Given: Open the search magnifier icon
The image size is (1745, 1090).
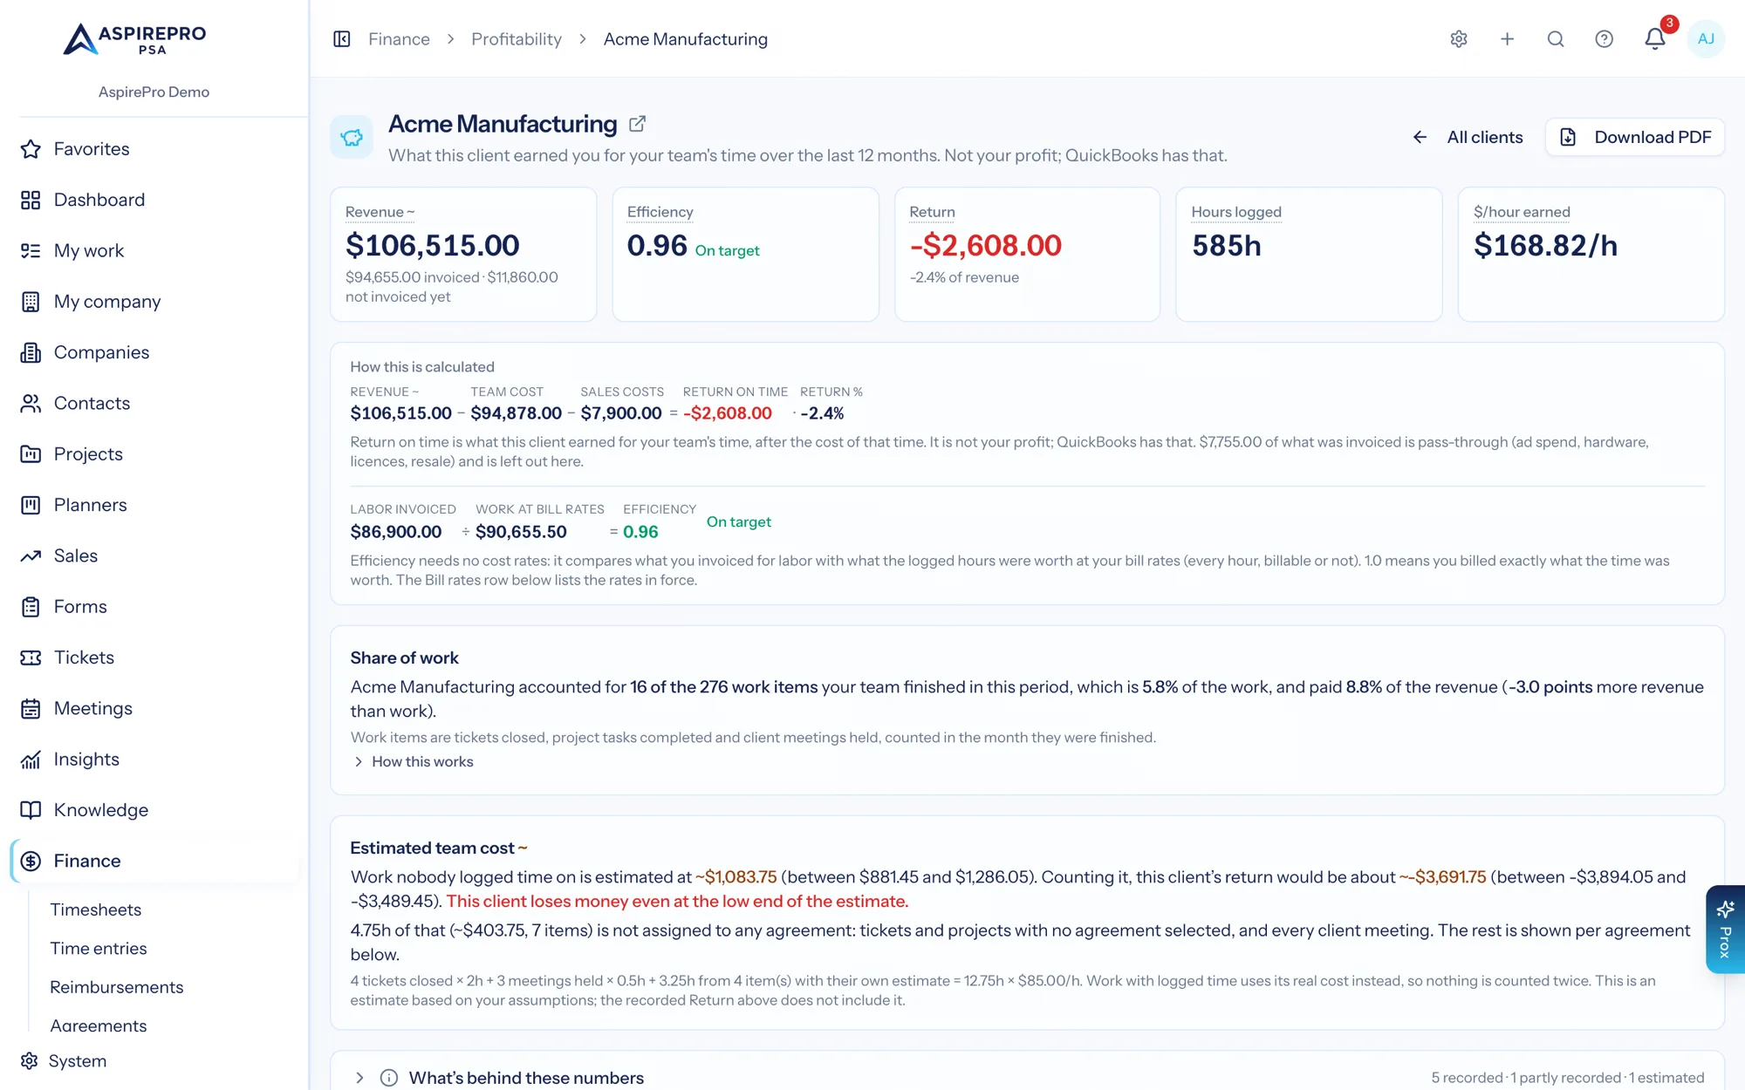Looking at the screenshot, I should click(x=1556, y=39).
